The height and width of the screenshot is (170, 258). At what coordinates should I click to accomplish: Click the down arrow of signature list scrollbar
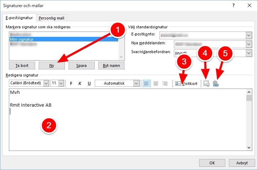pos(121,57)
